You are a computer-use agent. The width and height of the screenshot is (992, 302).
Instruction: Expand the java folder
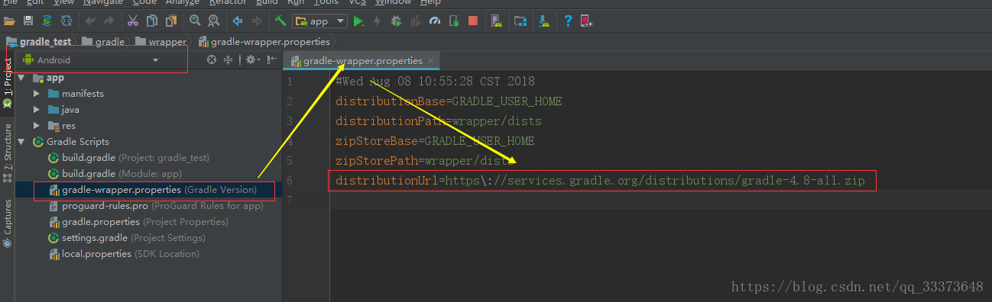36,110
